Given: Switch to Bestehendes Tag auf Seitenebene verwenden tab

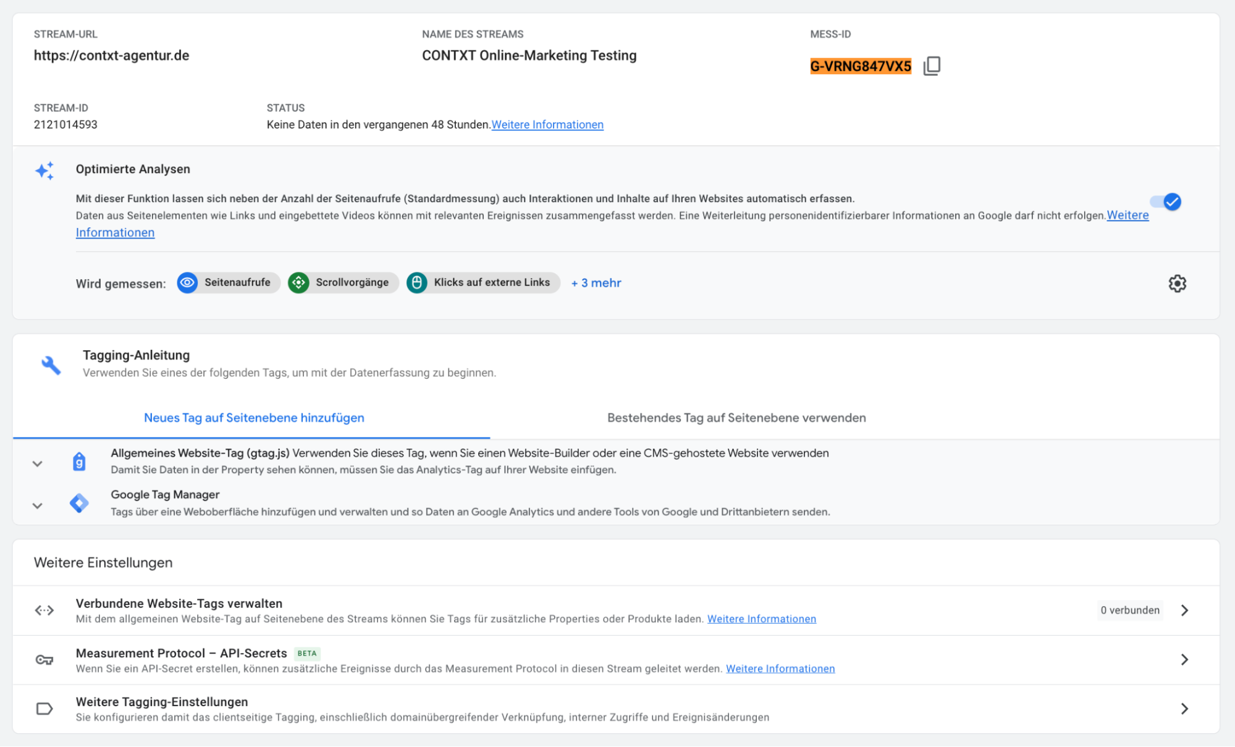Looking at the screenshot, I should pos(736,418).
